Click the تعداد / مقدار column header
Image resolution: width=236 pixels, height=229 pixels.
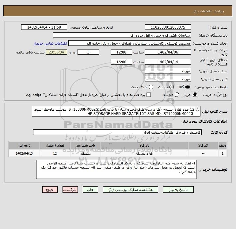pyautogui.click(x=55, y=145)
